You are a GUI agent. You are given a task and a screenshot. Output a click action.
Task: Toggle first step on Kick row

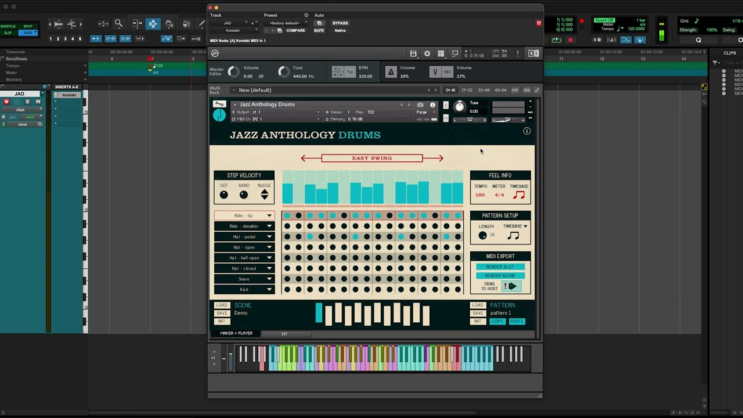click(287, 289)
